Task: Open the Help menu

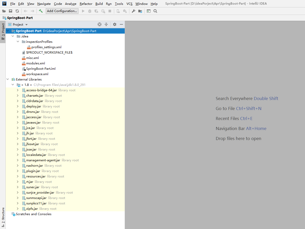Action: click(x=154, y=4)
